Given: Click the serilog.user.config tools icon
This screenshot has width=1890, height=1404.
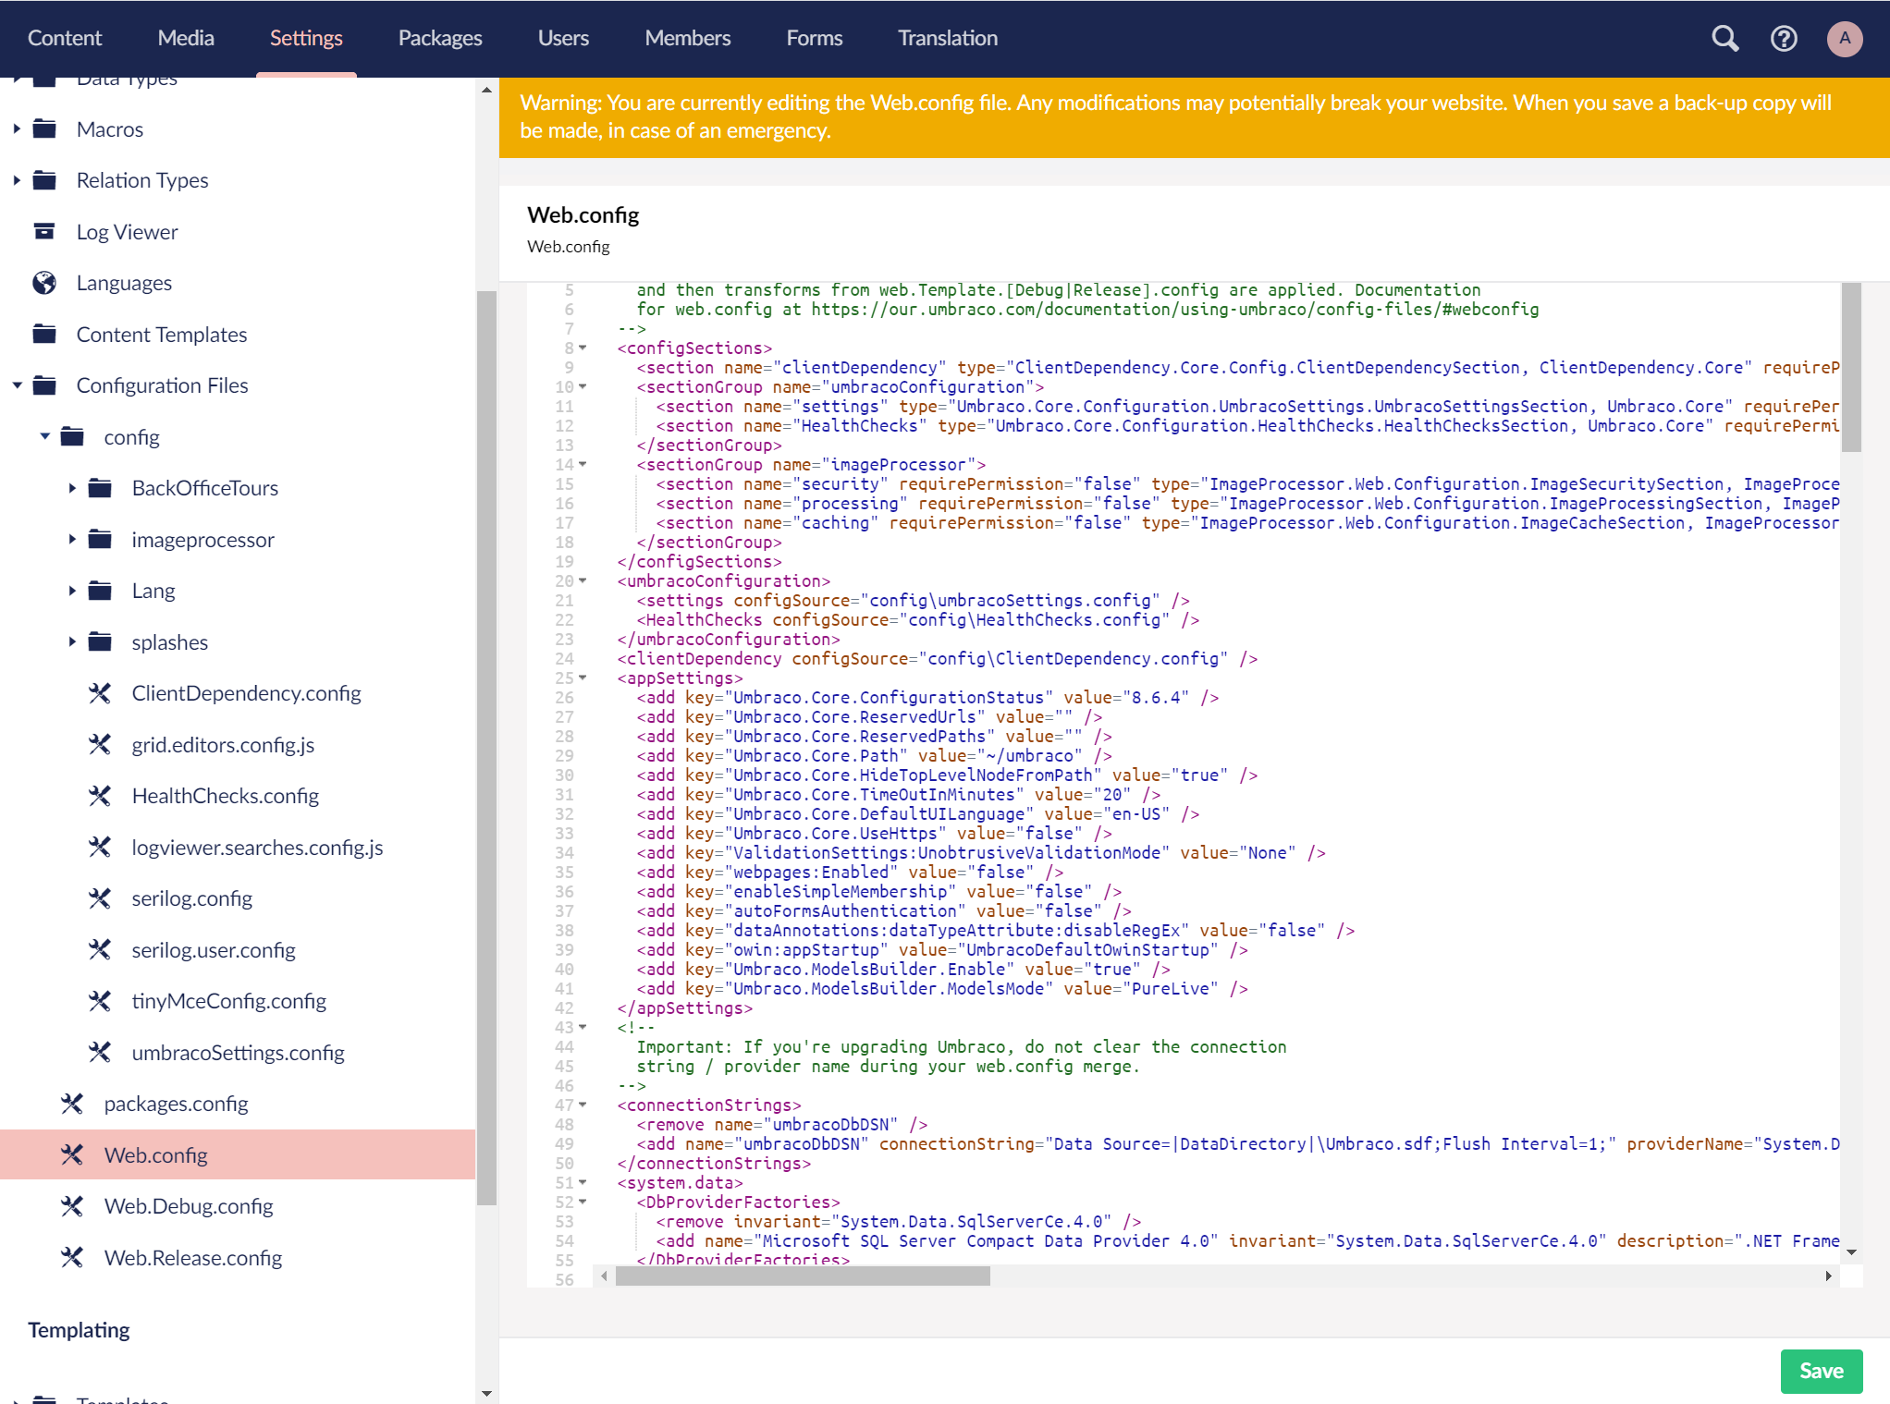Looking at the screenshot, I should click(100, 950).
